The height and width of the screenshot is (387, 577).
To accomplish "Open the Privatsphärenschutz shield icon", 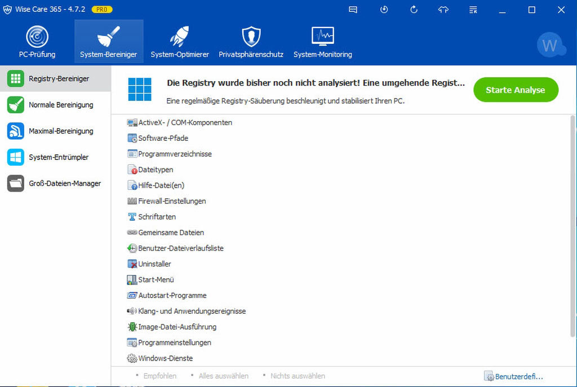I will point(251,37).
